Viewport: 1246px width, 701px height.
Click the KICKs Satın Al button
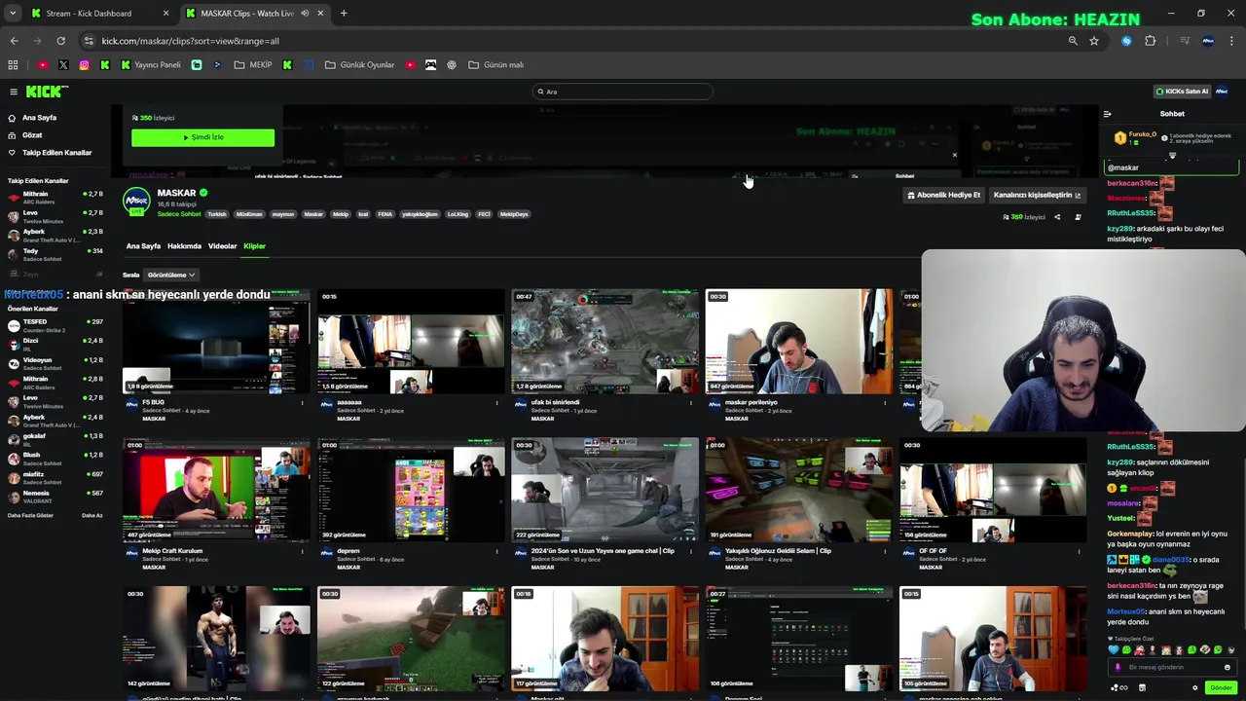[1182, 92]
